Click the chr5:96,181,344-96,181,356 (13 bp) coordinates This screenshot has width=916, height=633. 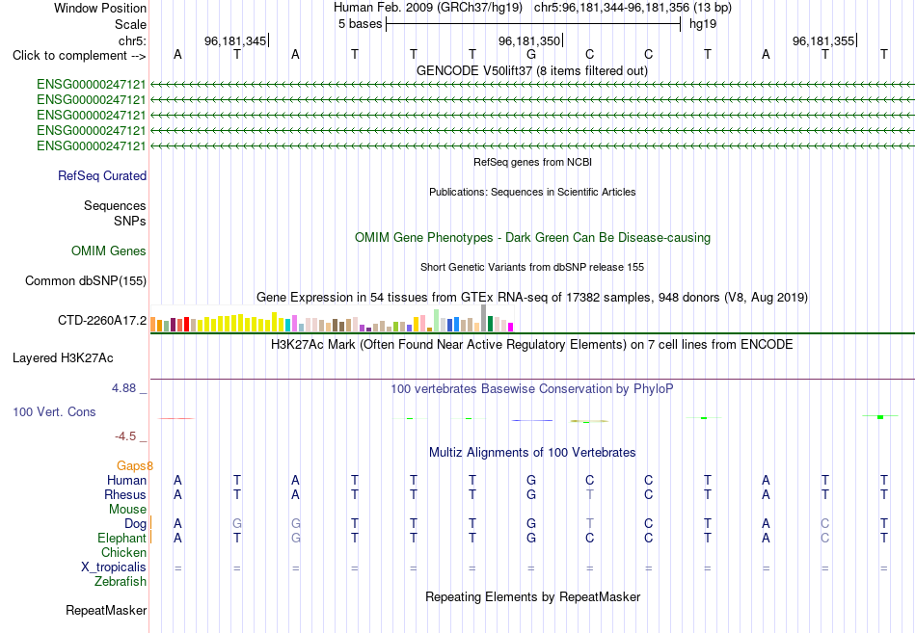click(x=633, y=8)
